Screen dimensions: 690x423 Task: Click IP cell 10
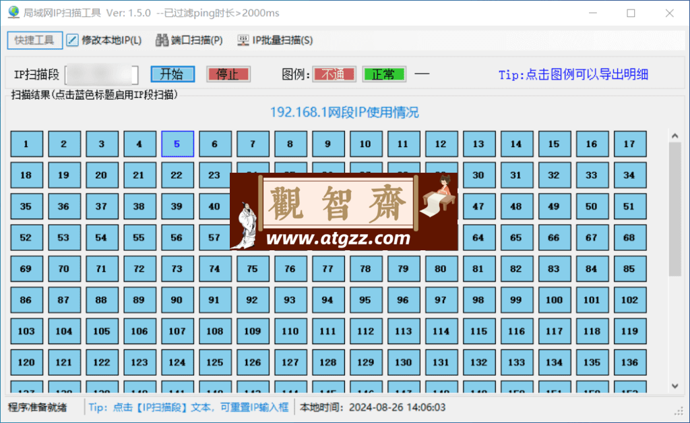[x=366, y=144]
